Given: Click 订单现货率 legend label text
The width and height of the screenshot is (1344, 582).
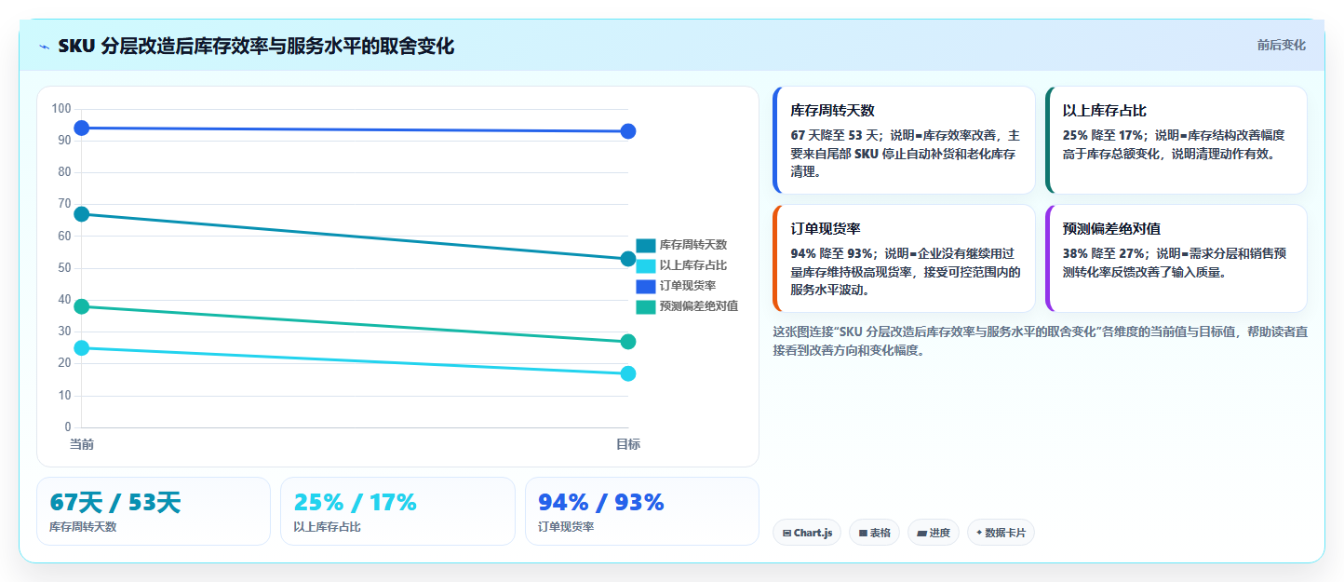Looking at the screenshot, I should pyautogui.click(x=688, y=286).
